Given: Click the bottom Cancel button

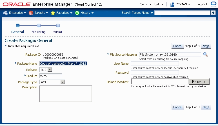Looking at the screenshot, I should coord(177,107).
